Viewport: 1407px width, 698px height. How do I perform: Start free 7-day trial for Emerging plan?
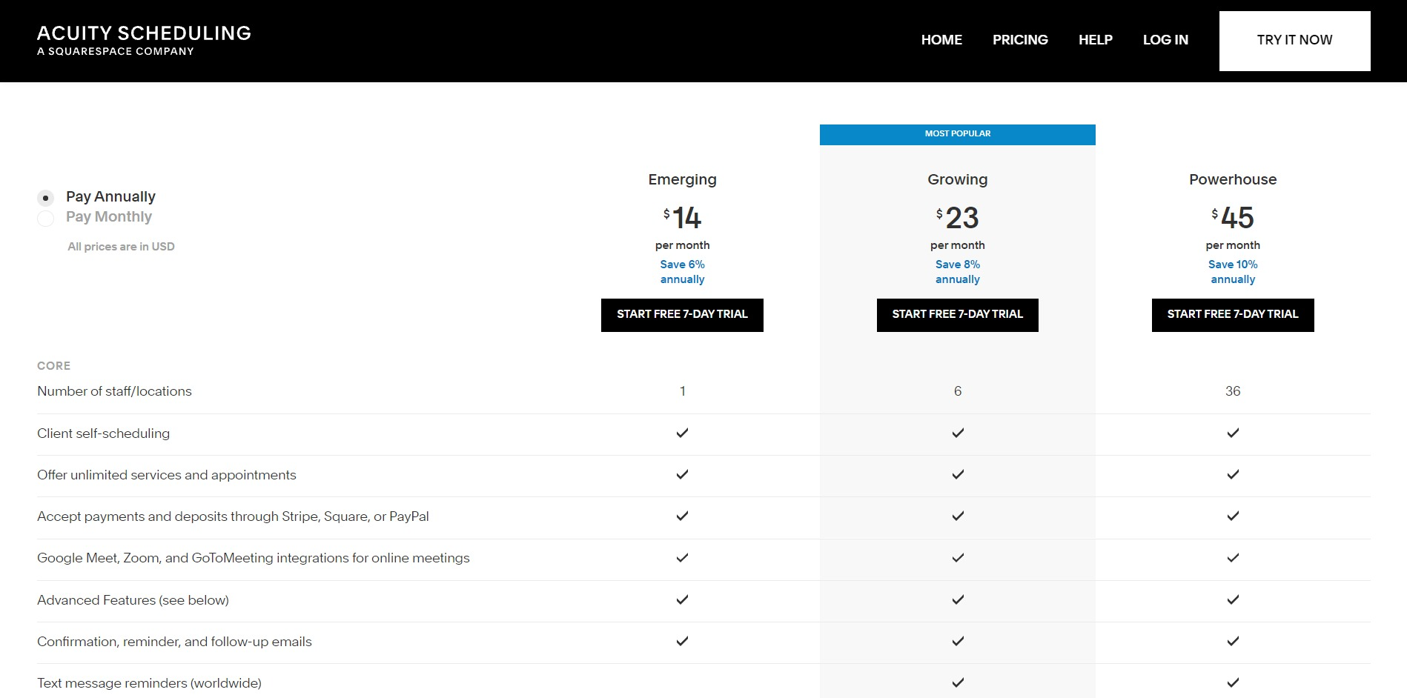coord(682,315)
